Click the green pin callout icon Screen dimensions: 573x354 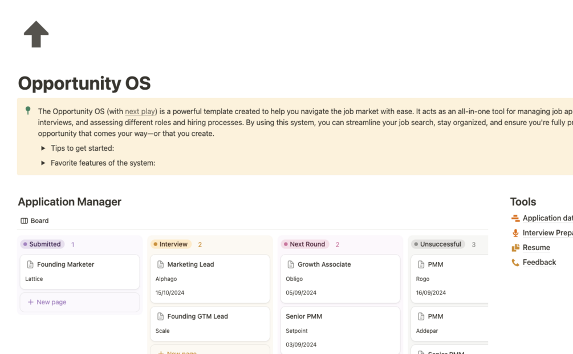click(28, 110)
